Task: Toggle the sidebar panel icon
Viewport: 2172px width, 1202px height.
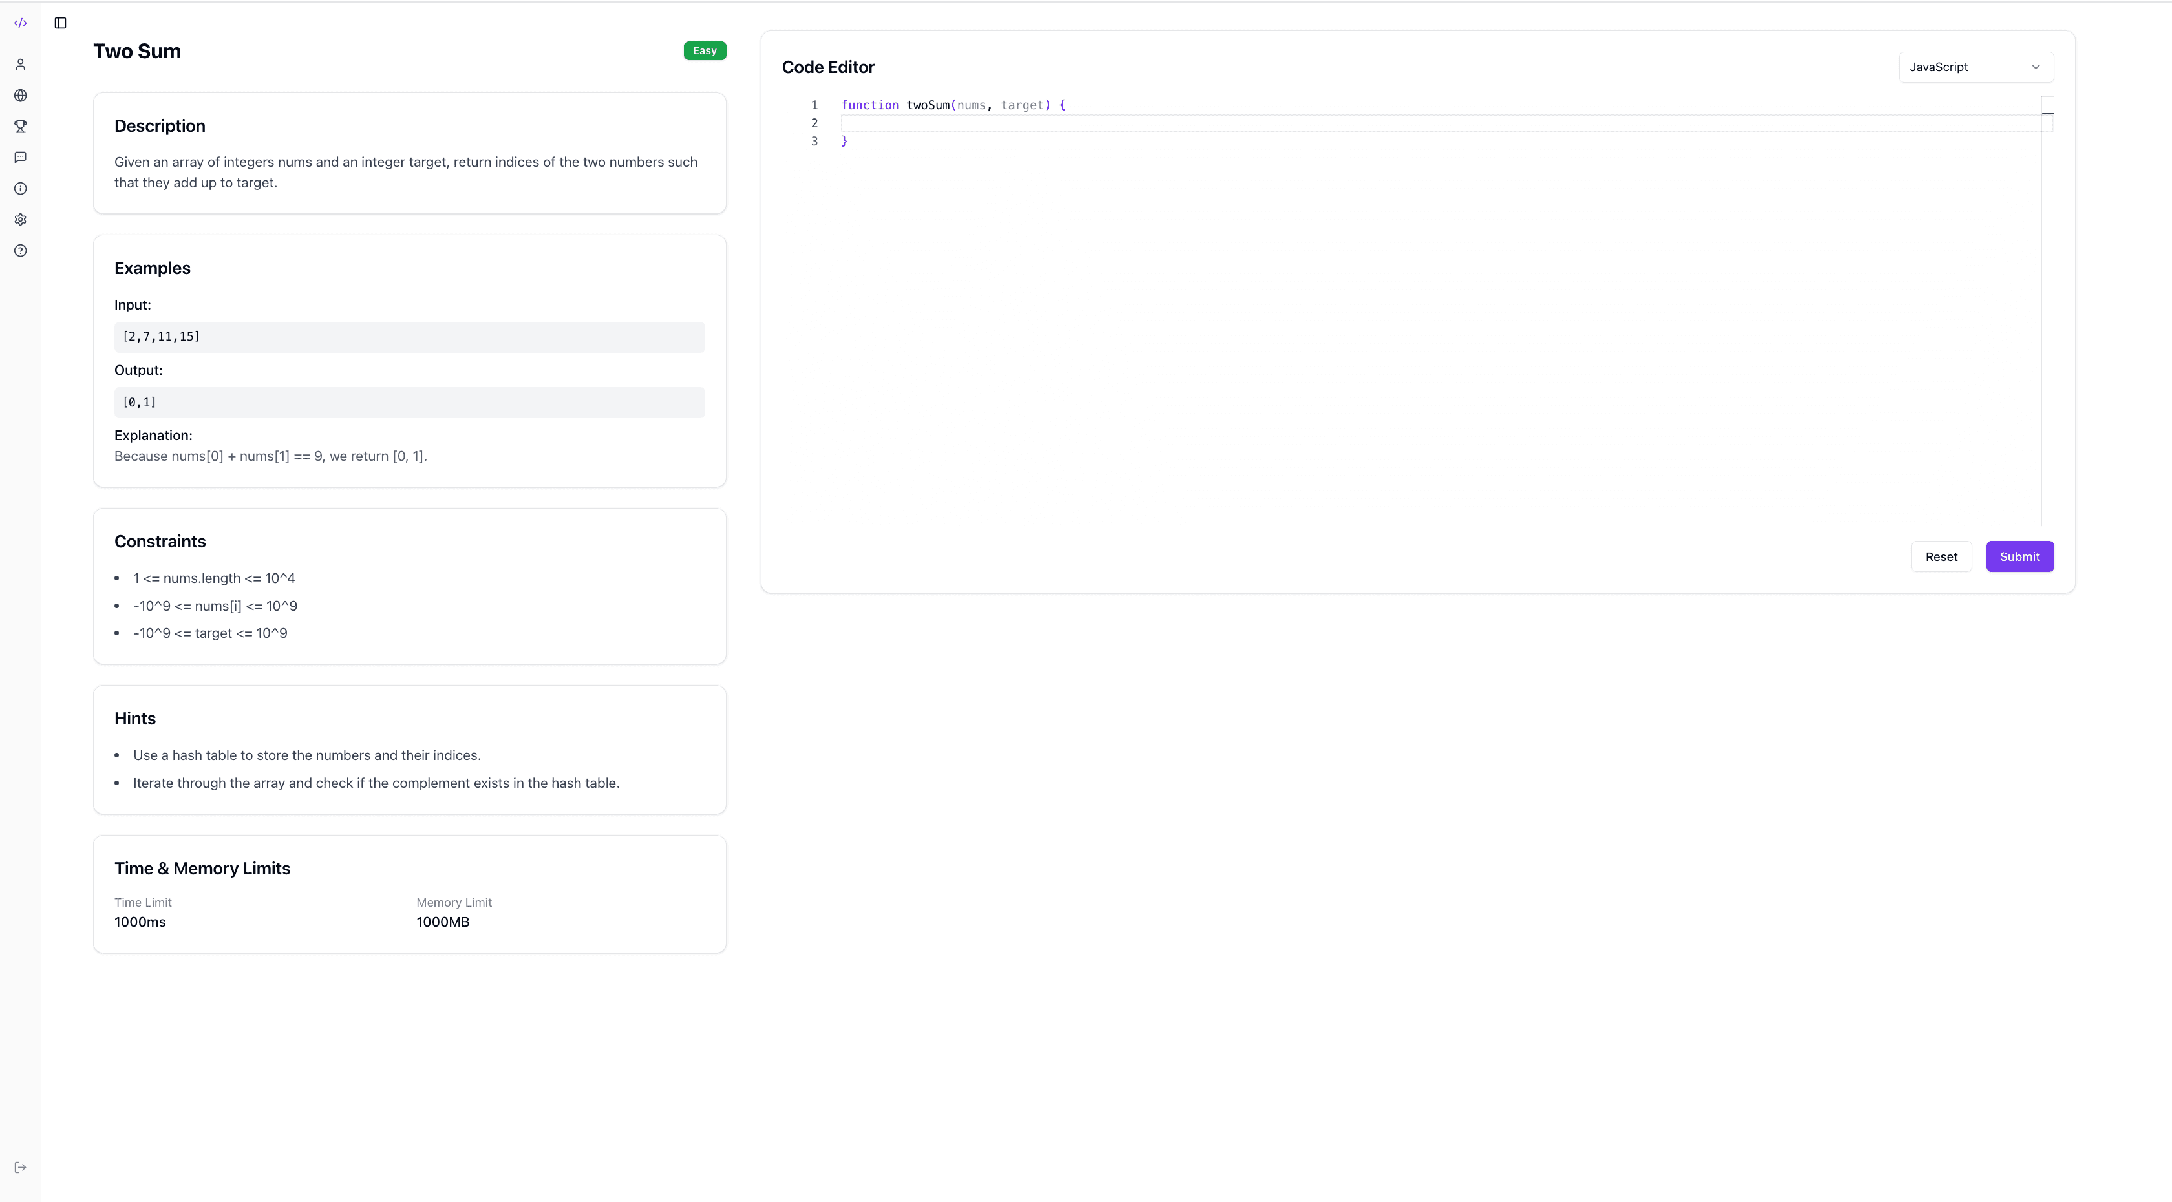Action: click(61, 23)
